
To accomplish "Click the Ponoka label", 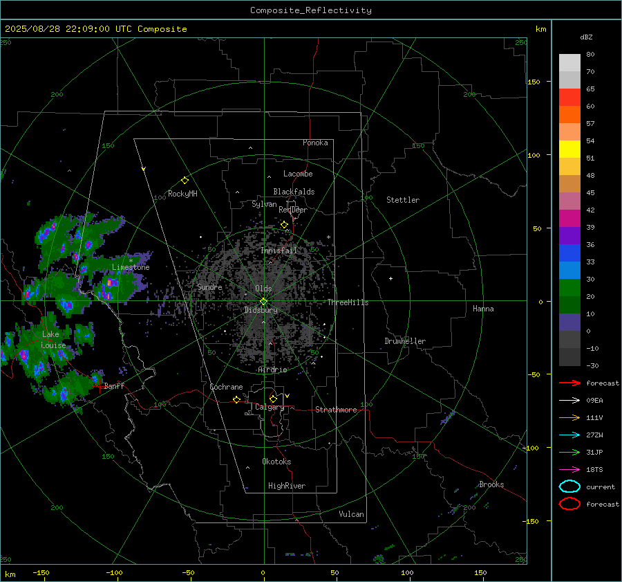I will pyautogui.click(x=315, y=143).
